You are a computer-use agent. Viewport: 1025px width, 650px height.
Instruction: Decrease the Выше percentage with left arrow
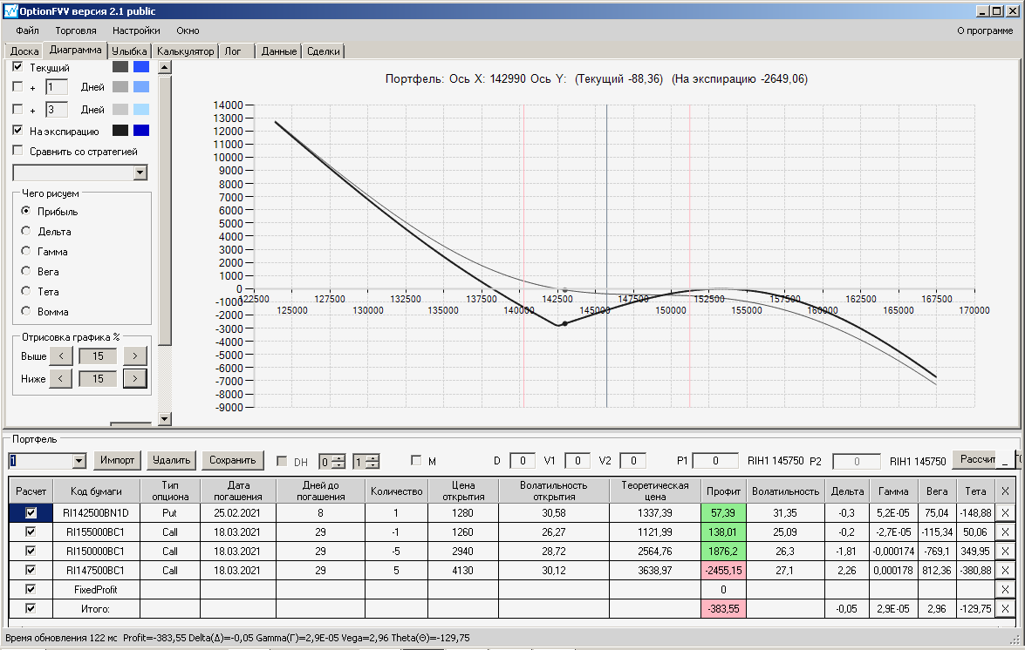[61, 355]
